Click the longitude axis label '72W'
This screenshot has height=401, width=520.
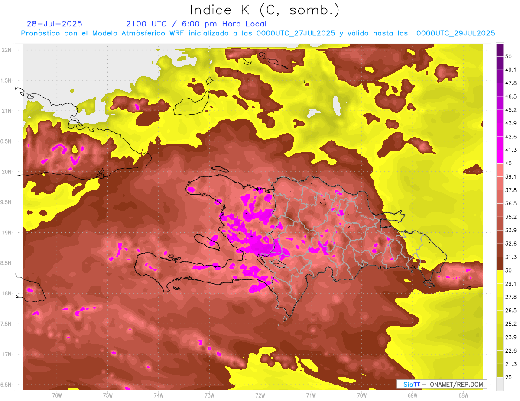pyautogui.click(x=260, y=395)
